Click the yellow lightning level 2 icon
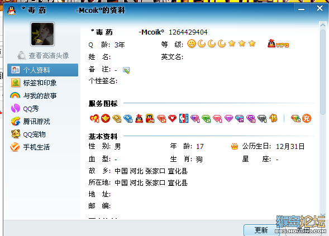This screenshot has height=236, width=329. point(117,119)
